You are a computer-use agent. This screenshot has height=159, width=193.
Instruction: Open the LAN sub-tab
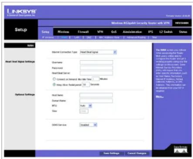(77, 37)
